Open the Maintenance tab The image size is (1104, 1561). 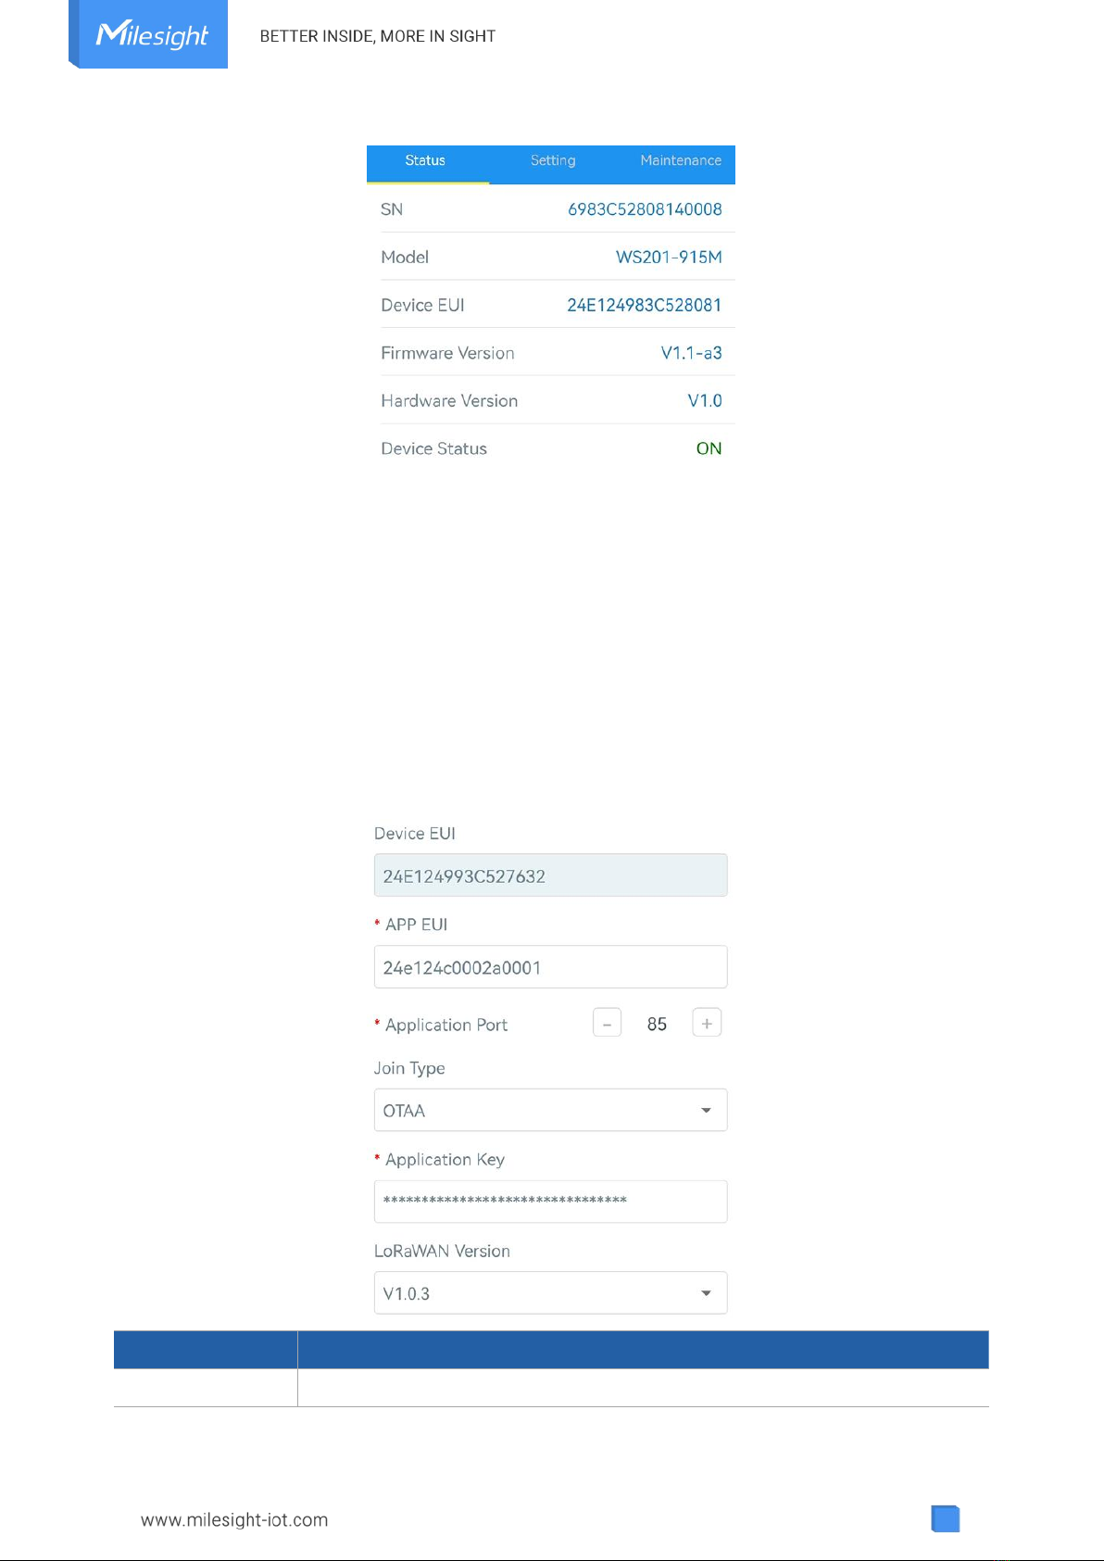681,160
